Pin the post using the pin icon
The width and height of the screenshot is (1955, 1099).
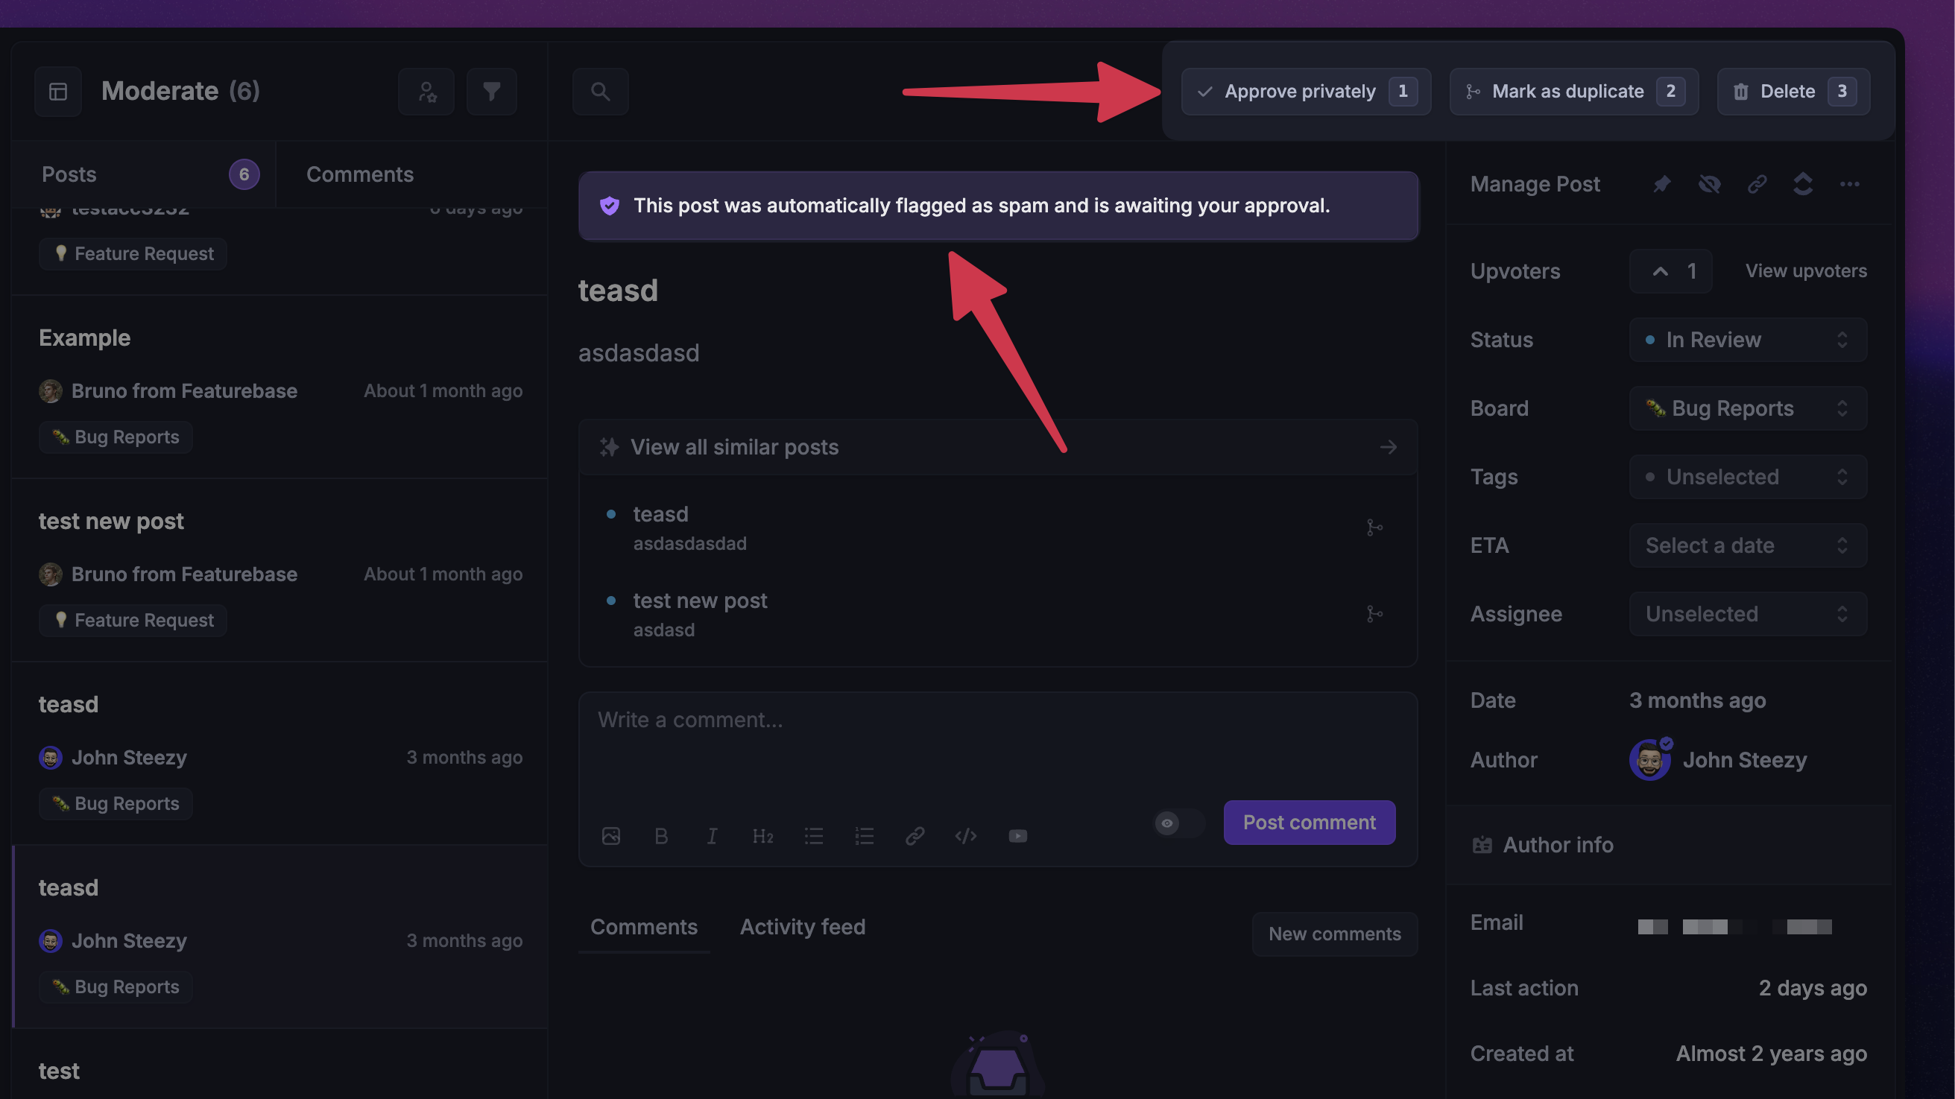[x=1662, y=184]
